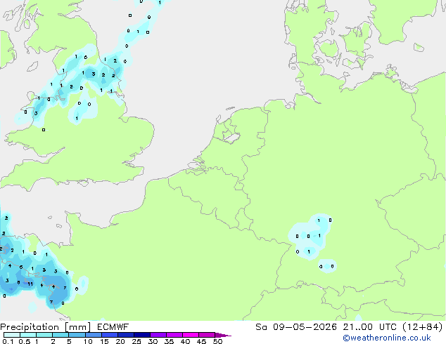Pick the 10–15 mm legend swatch
The height and width of the screenshot is (344, 446).
click(x=94, y=335)
